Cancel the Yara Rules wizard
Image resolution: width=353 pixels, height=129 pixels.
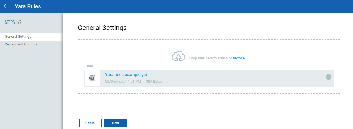click(90, 123)
